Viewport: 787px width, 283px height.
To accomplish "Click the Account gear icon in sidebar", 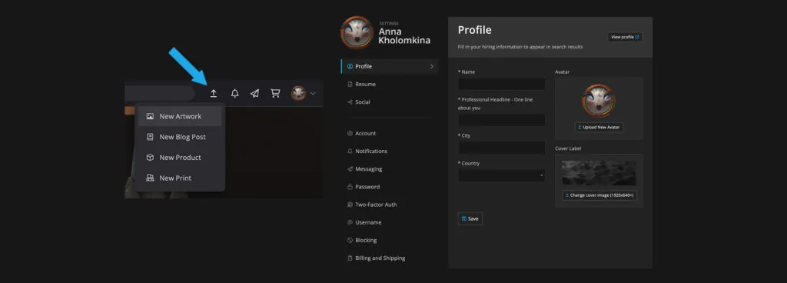I will [350, 134].
